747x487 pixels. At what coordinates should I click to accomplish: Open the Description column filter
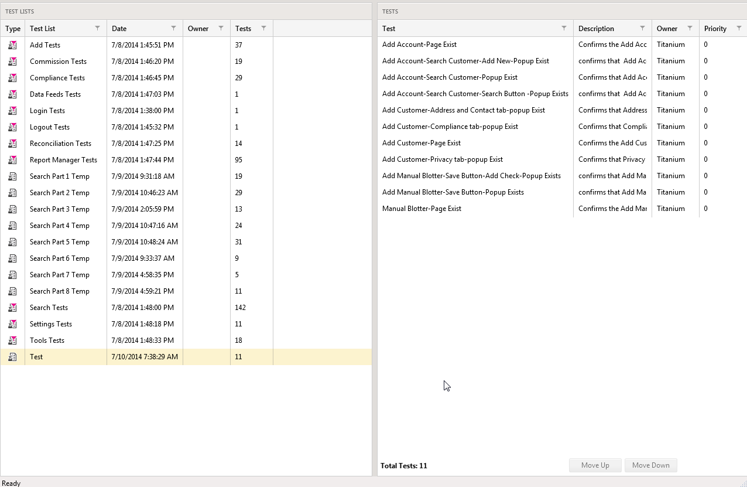click(x=642, y=28)
